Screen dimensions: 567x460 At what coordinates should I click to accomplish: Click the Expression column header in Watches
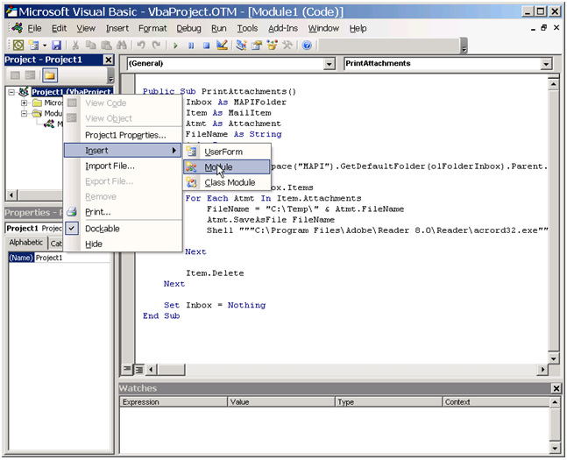point(174,402)
